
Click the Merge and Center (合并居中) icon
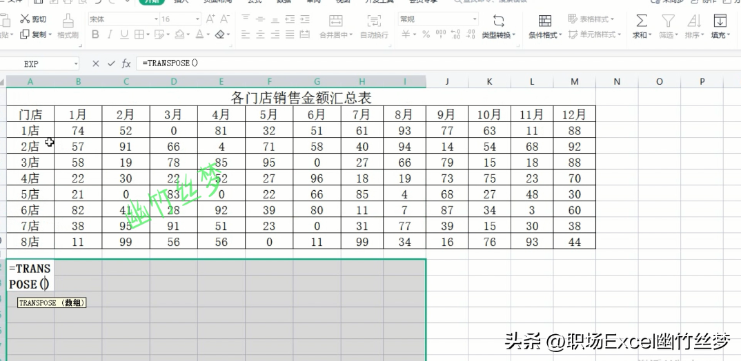click(x=336, y=21)
